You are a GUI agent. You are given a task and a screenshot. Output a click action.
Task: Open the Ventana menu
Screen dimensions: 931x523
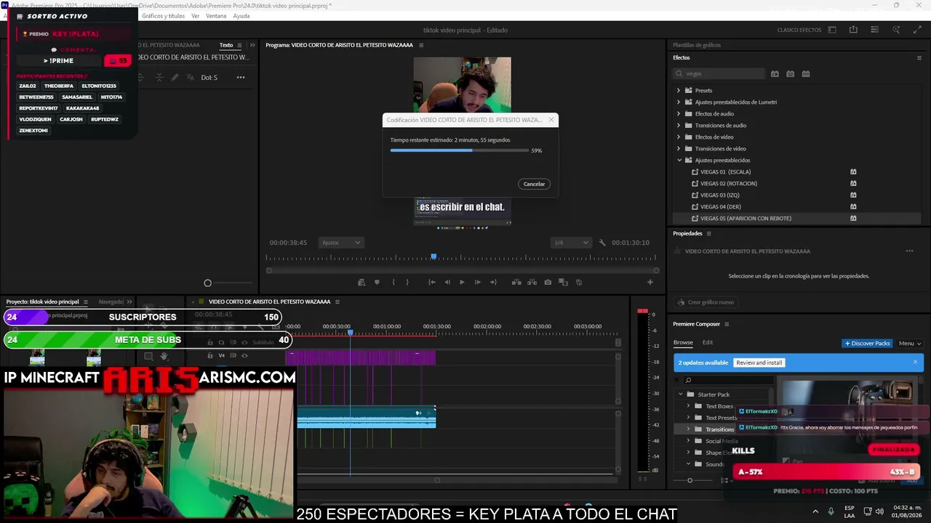pos(216,16)
